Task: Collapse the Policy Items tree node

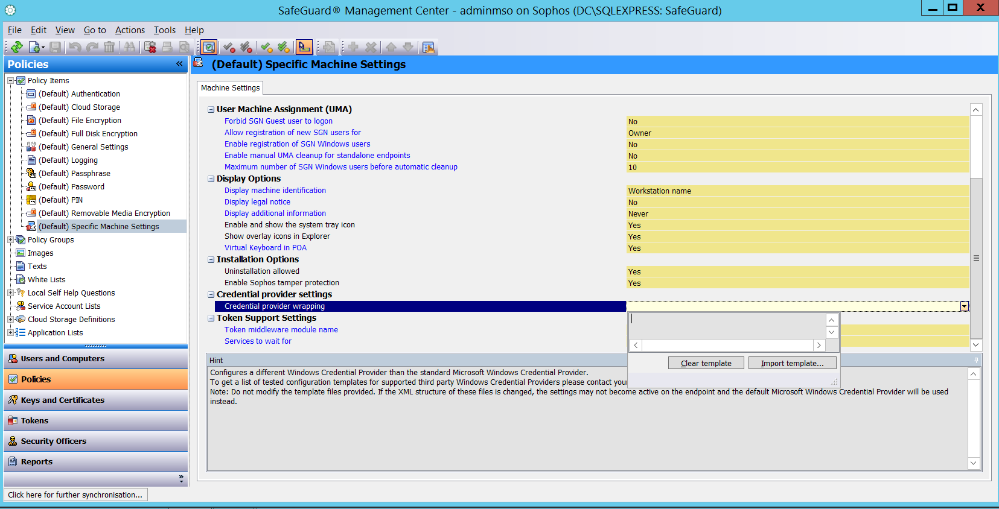Action: pos(11,81)
